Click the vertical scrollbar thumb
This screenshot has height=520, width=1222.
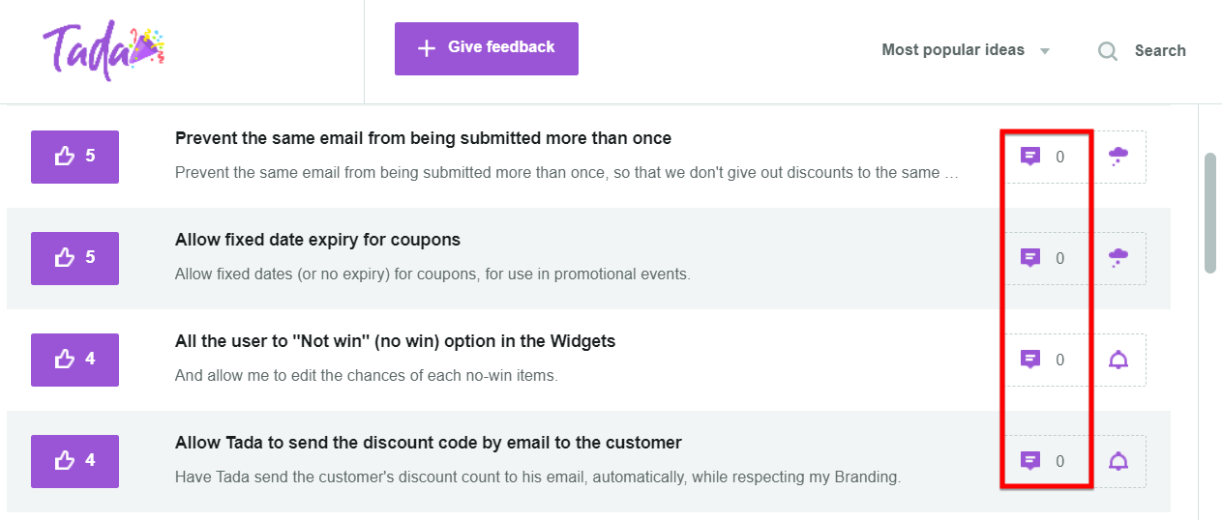(x=1210, y=213)
